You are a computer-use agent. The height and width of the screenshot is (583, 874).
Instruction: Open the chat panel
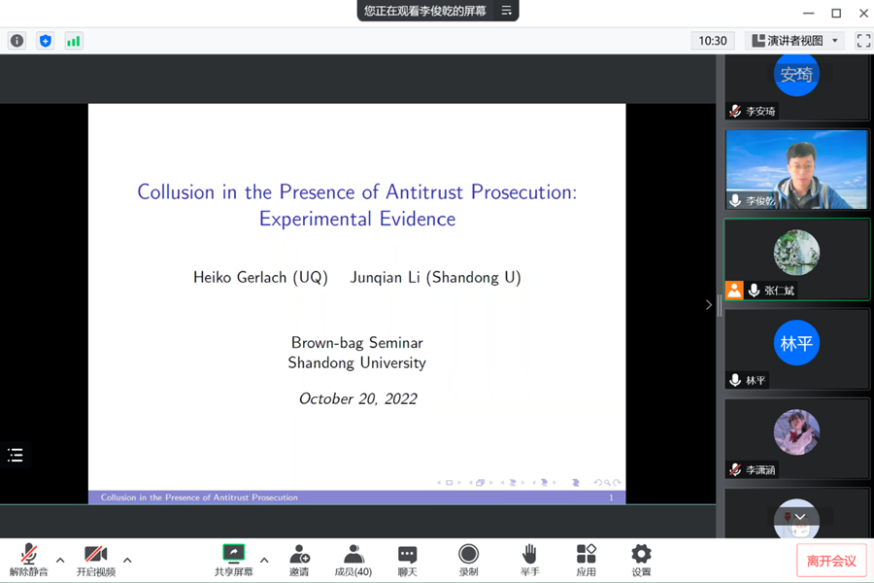tap(408, 560)
